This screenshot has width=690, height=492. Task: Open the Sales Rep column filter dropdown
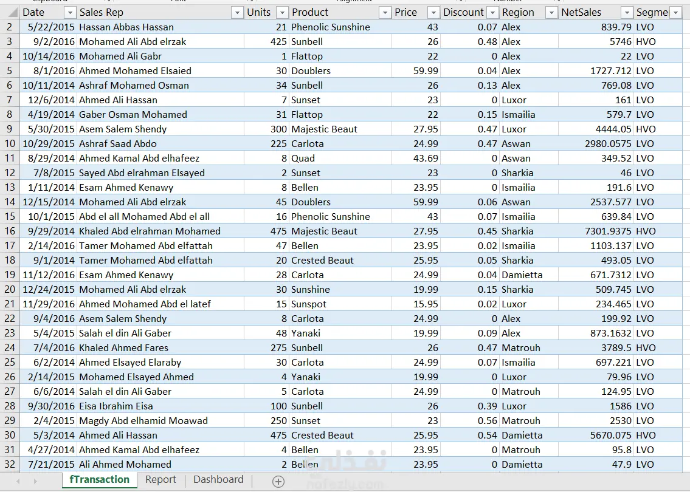[x=236, y=13]
